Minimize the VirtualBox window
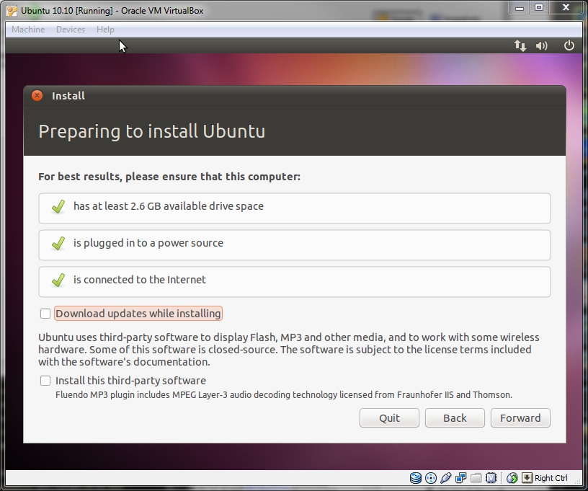The image size is (588, 491). tap(520, 7)
